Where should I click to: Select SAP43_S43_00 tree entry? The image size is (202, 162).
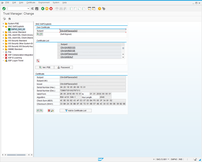(x=18, y=29)
